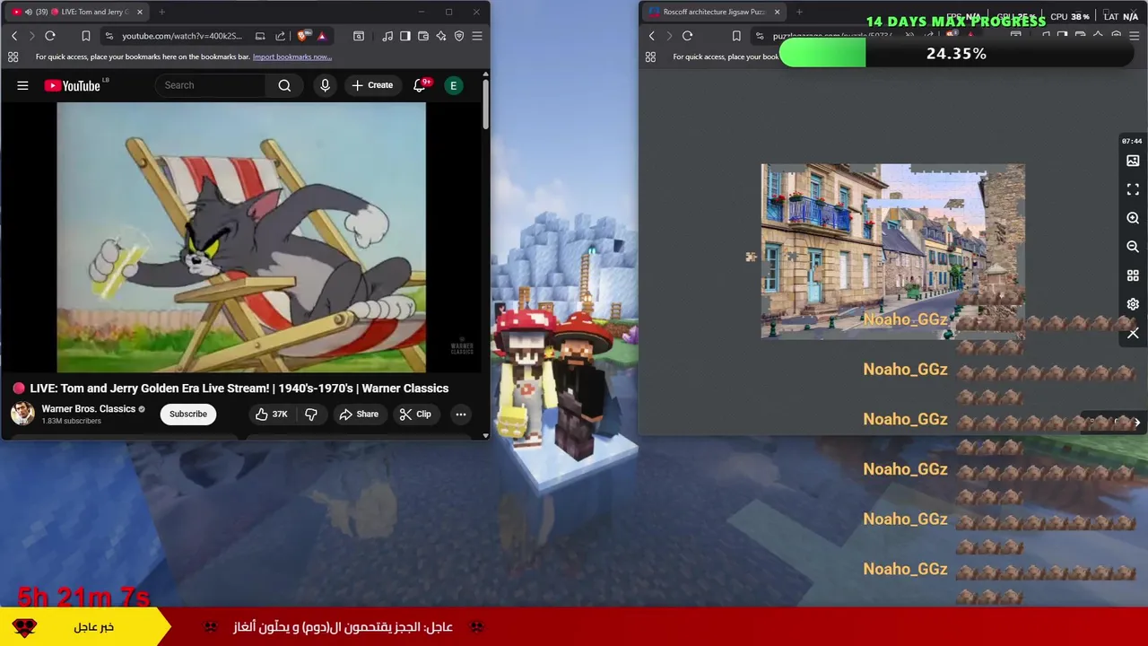Go back in the YouTube browser window
The image size is (1148, 646).
coord(14,36)
